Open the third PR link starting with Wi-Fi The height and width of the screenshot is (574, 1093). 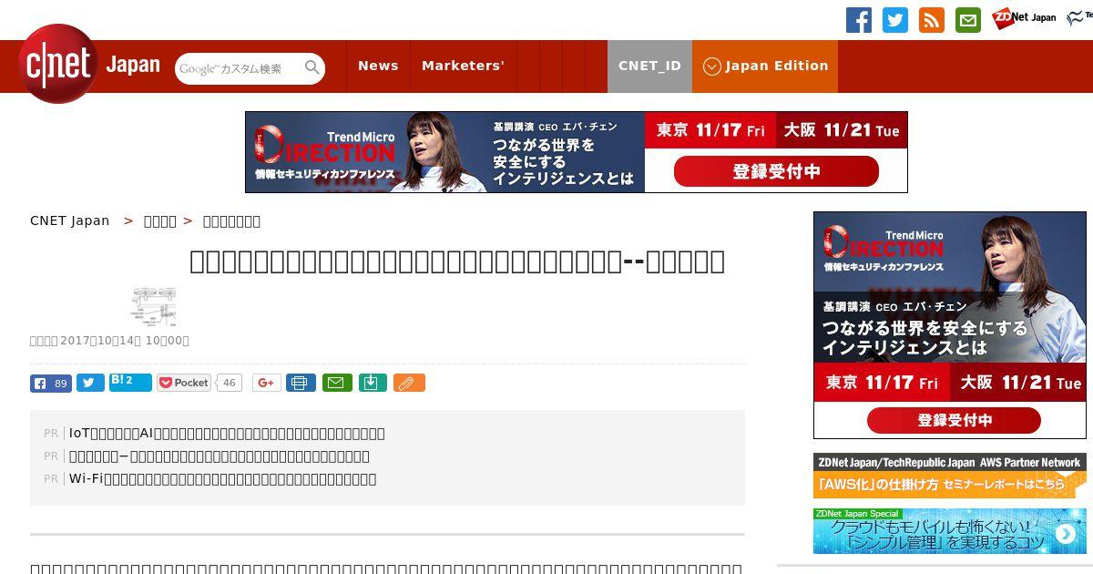pyautogui.click(x=222, y=478)
